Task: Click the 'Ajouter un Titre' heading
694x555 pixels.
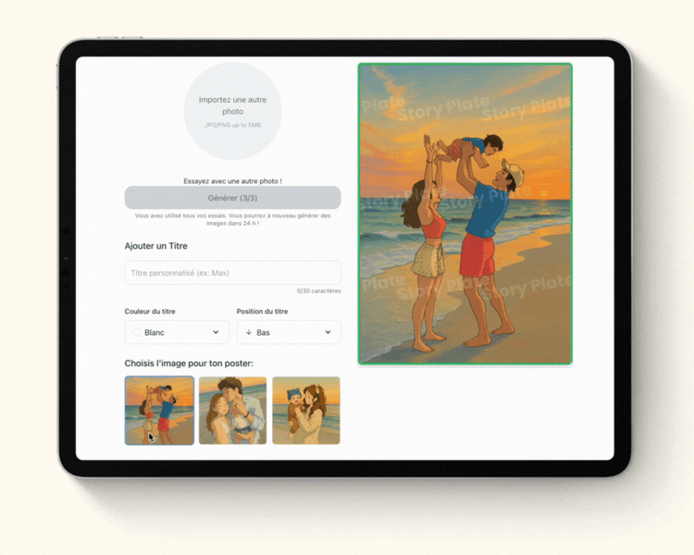Action: point(155,246)
